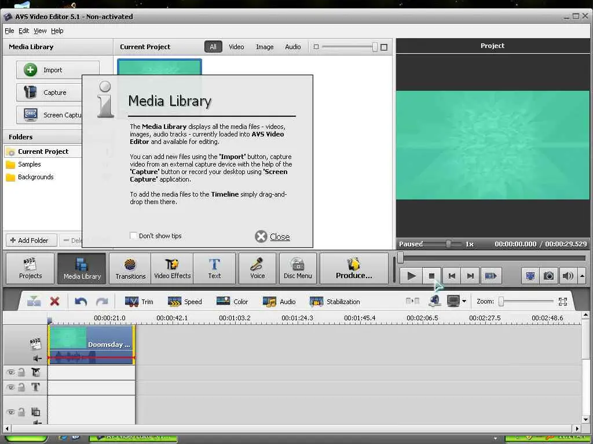Filter media by the Image tab
Image resolution: width=593 pixels, height=444 pixels.
[265, 47]
